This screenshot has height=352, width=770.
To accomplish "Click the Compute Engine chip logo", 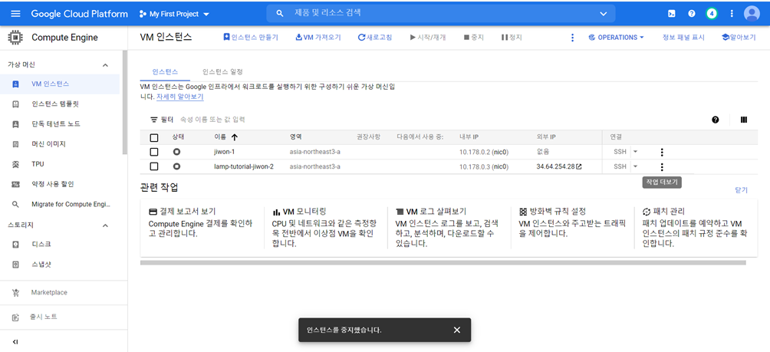I will click(x=15, y=38).
